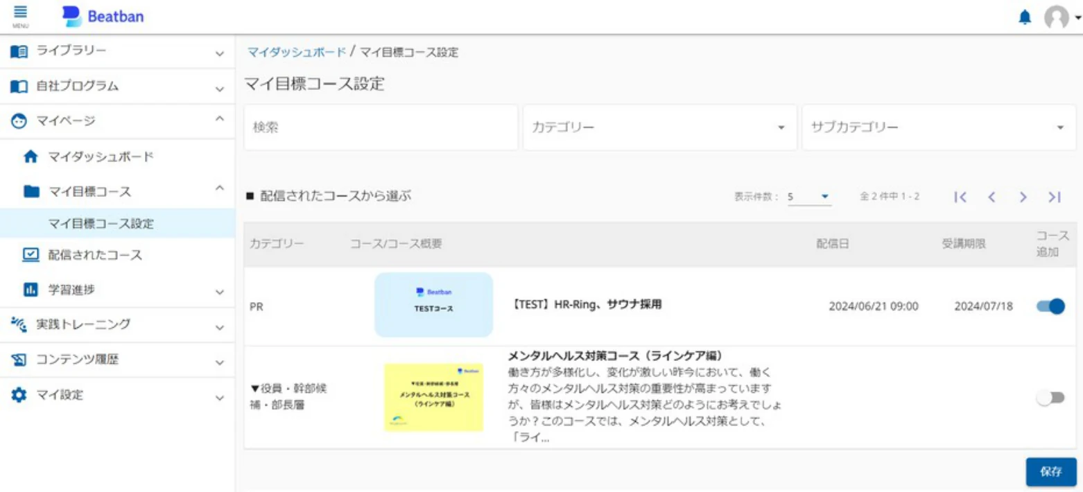
Task: Expand the 自社プログラム chevron
Action: (x=220, y=89)
